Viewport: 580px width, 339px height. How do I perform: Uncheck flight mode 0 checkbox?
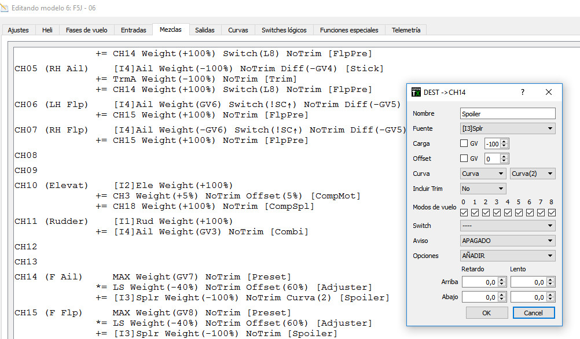(464, 213)
